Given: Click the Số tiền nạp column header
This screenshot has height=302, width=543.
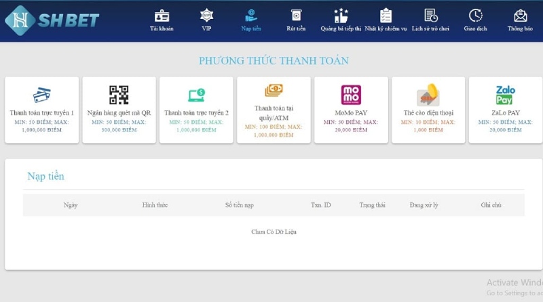Looking at the screenshot, I should pos(240,205).
